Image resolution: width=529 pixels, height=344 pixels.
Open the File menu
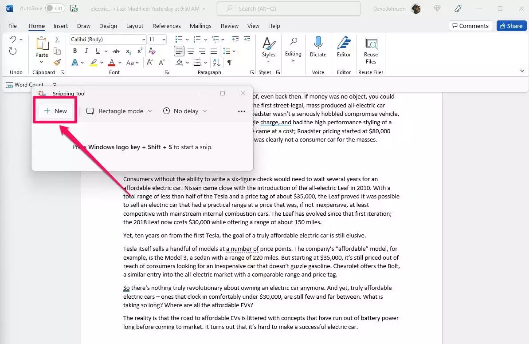[x=12, y=26]
